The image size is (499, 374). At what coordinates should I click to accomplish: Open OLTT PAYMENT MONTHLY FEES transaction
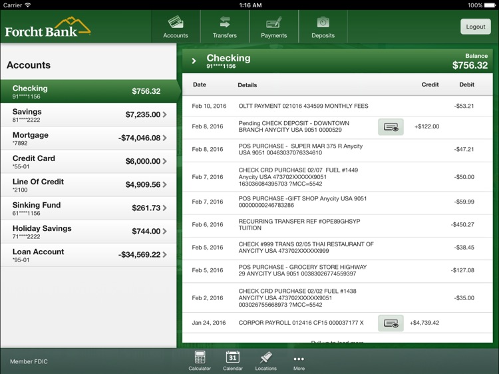click(x=337, y=106)
